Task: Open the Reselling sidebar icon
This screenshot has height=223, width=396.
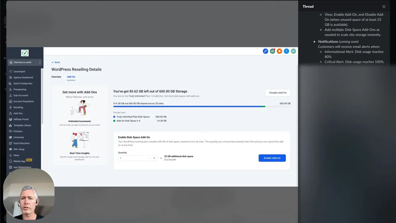Action: tap(11, 107)
